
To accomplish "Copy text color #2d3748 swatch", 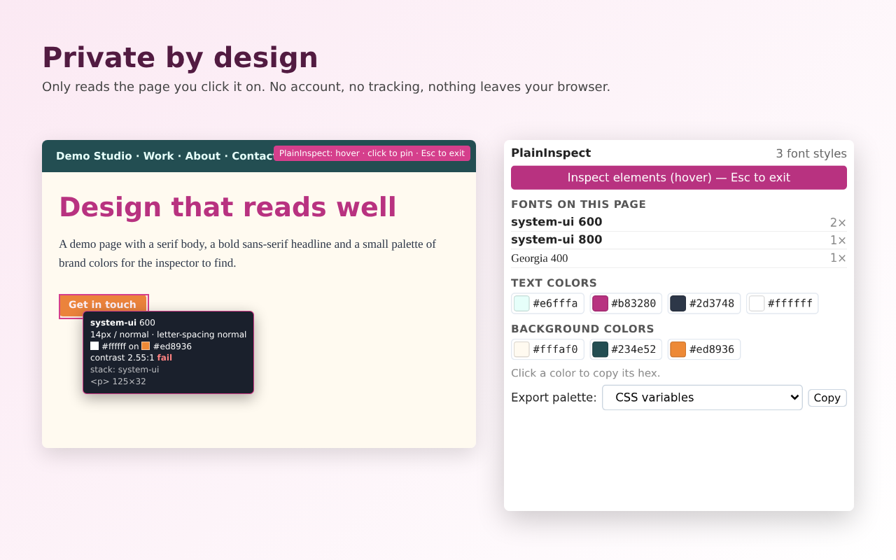I will pyautogui.click(x=703, y=303).
